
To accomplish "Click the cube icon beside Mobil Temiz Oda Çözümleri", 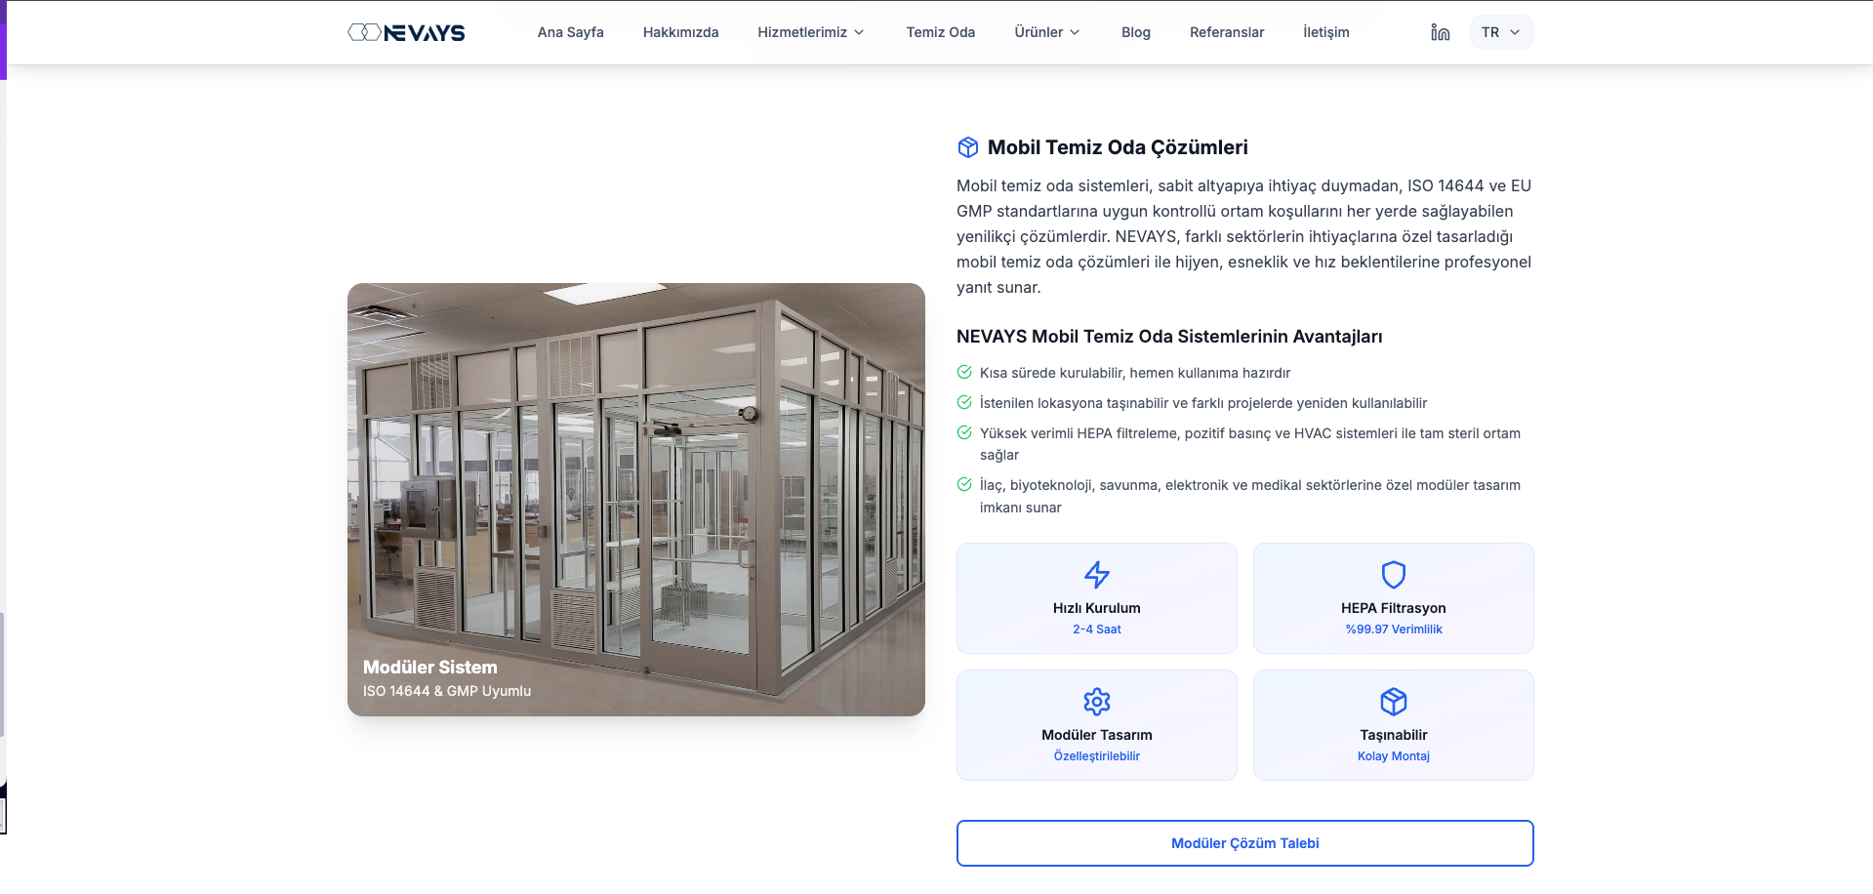I will click(x=967, y=147).
